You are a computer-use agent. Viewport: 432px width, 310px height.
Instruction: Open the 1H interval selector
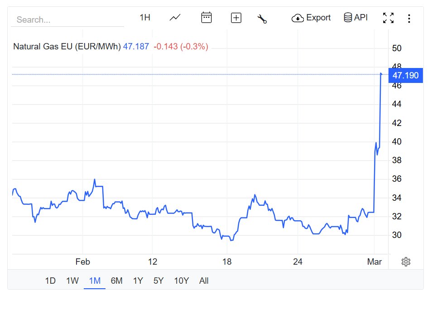145,18
